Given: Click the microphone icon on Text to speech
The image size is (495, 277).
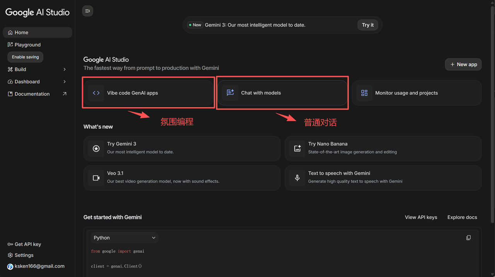Looking at the screenshot, I should (x=297, y=178).
